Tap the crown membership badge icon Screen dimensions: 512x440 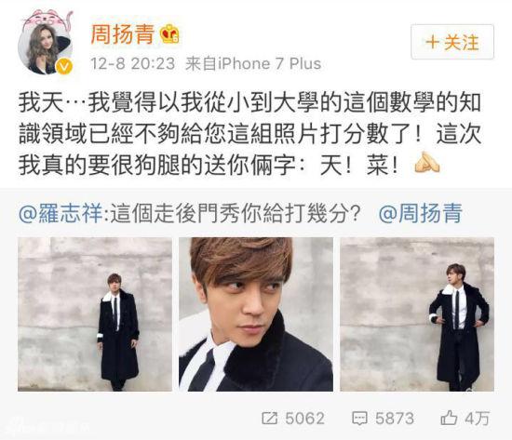coord(169,33)
